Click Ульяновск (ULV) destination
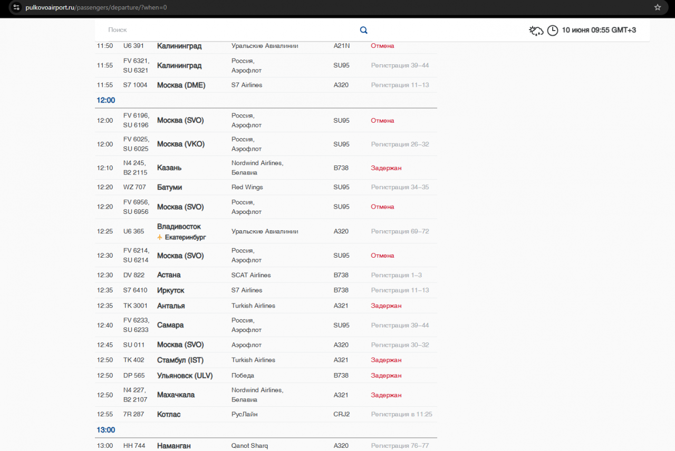 [x=185, y=376]
